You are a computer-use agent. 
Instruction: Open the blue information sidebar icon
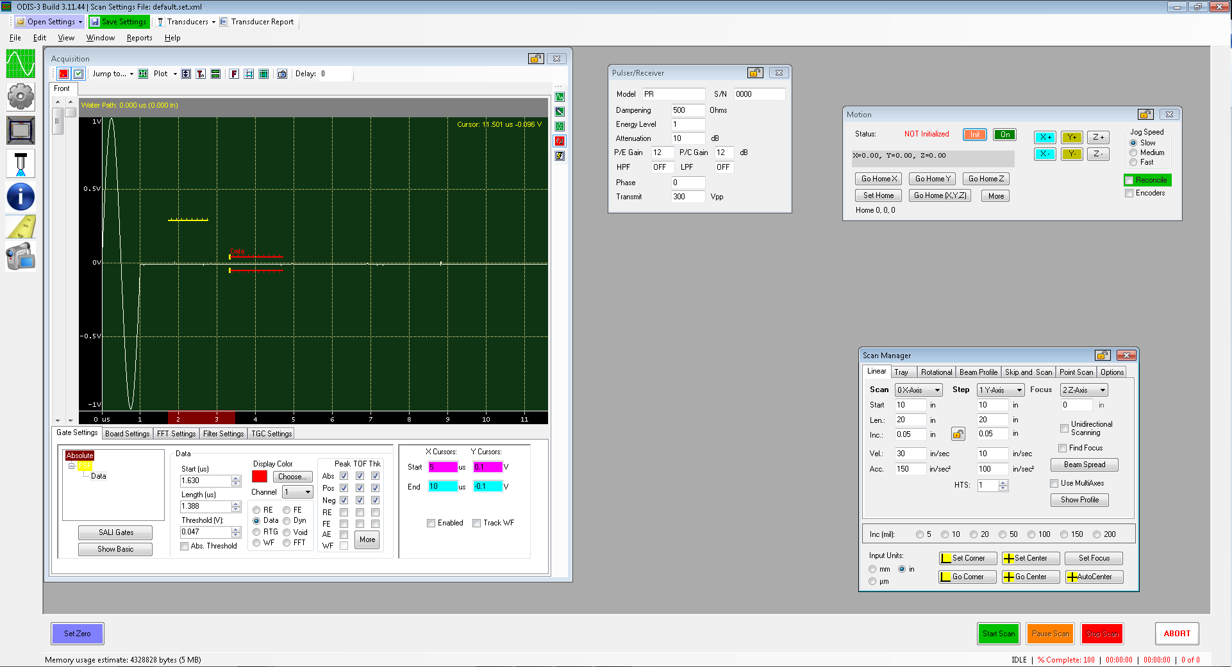(21, 197)
